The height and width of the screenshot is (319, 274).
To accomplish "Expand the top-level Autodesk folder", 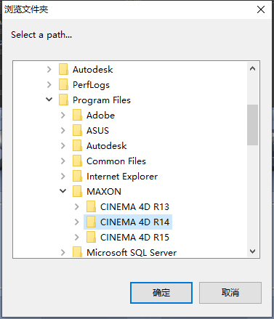I will coord(49,69).
